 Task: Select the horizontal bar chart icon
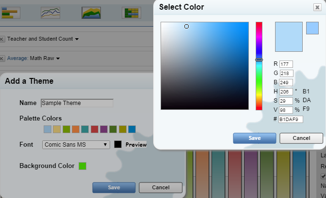click(9, 12)
